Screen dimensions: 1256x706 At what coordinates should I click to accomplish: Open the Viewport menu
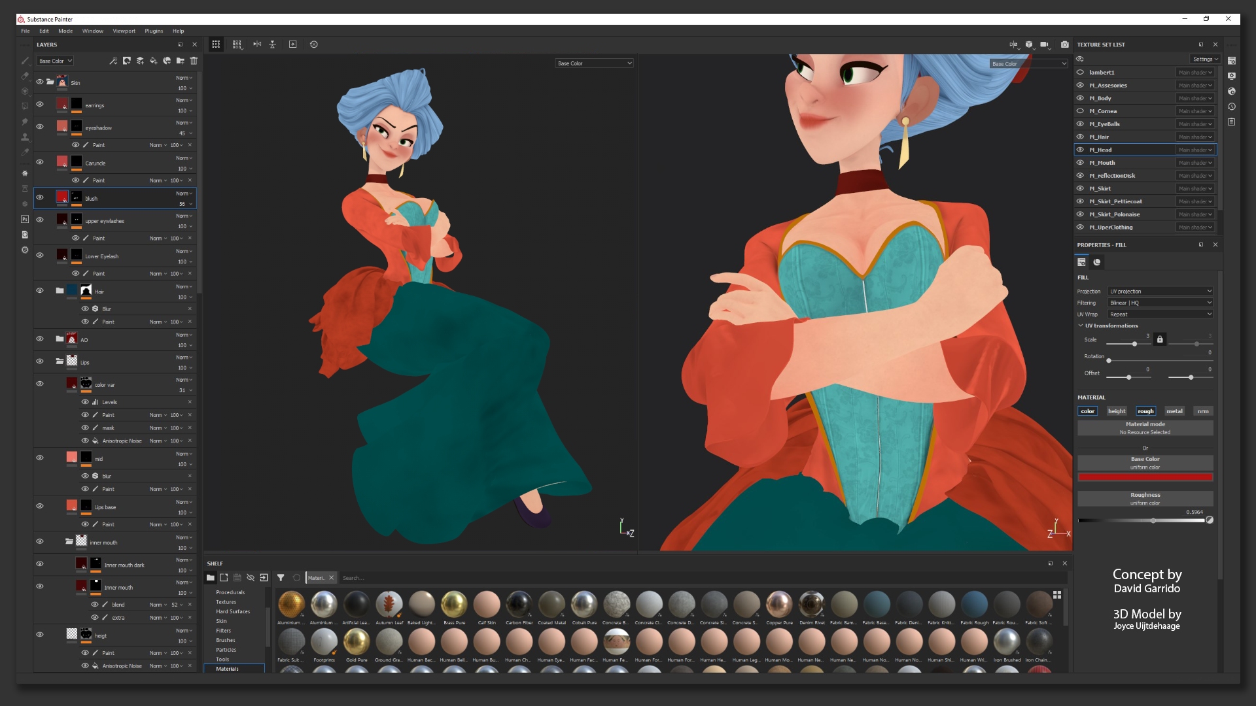pos(124,31)
